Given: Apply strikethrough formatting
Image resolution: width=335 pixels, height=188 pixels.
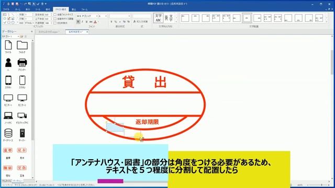Looking at the screenshot, I should 91,22.
